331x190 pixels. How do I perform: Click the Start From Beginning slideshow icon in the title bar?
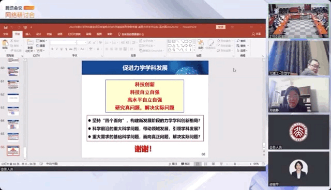click(25, 27)
